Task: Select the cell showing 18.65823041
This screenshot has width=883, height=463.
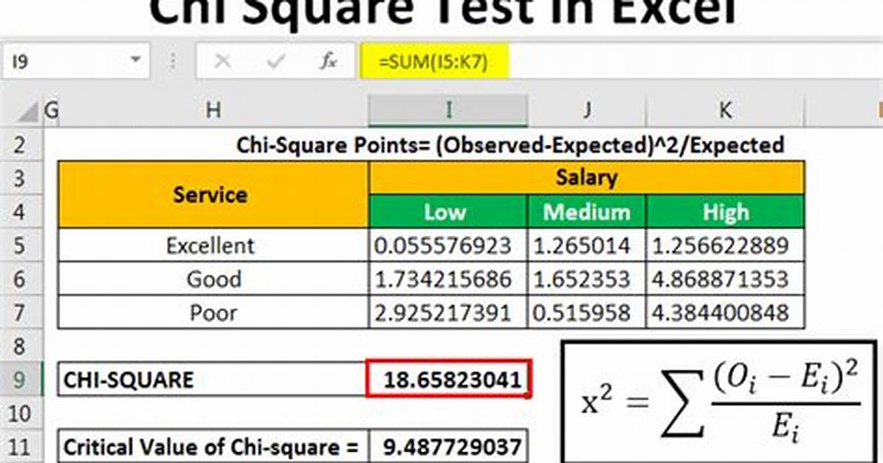Action: click(448, 380)
